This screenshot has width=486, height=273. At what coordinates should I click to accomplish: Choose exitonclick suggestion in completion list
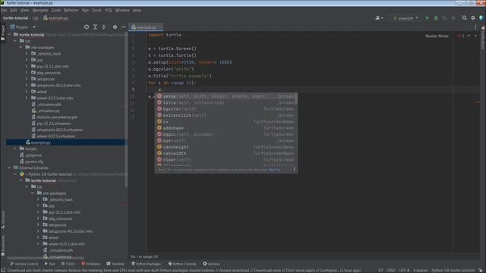(x=226, y=115)
